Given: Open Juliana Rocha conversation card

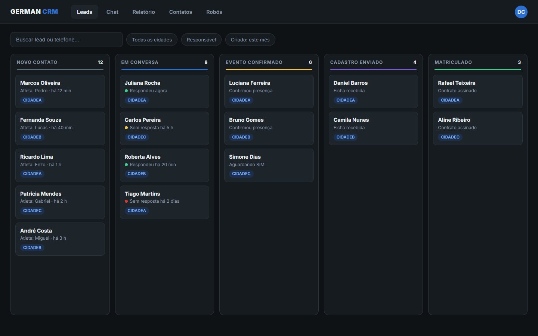Looking at the screenshot, I should [x=164, y=91].
